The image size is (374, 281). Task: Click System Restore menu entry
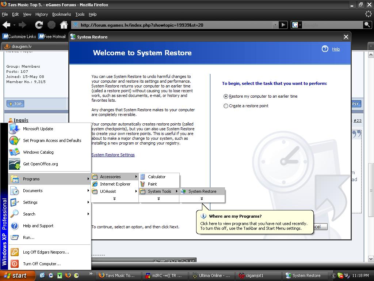point(202,191)
